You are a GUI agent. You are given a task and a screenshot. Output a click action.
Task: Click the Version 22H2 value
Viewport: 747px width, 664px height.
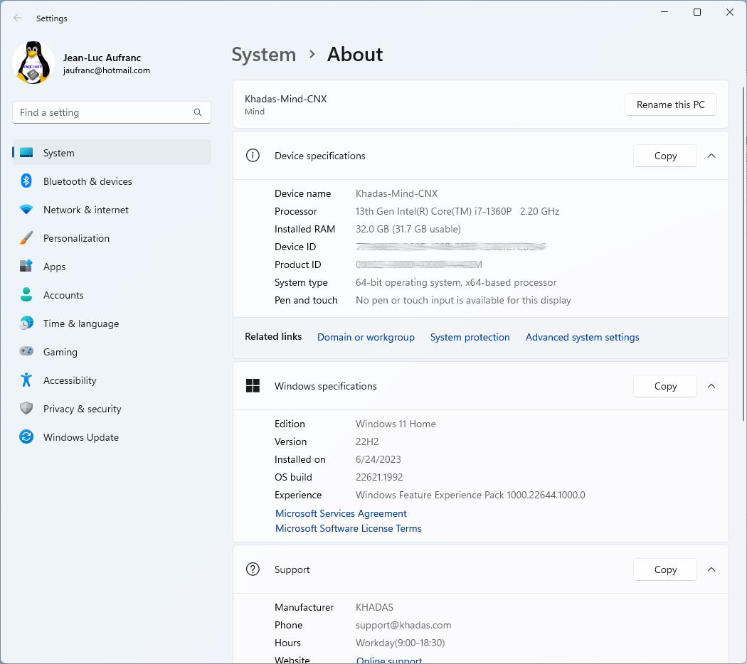point(367,441)
